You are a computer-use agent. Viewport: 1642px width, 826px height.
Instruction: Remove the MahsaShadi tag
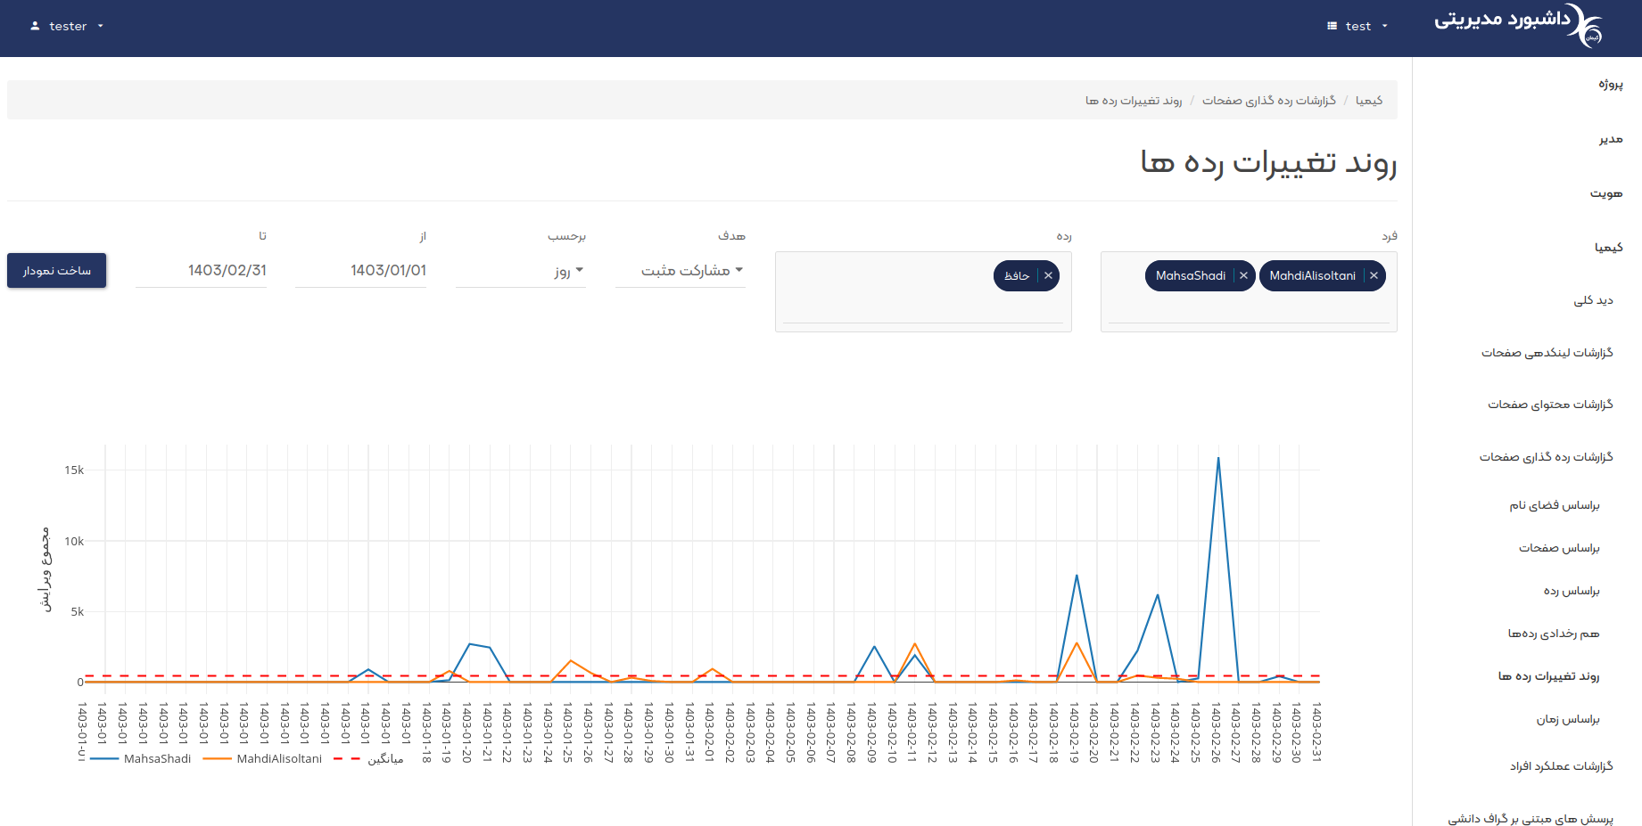coord(1243,276)
